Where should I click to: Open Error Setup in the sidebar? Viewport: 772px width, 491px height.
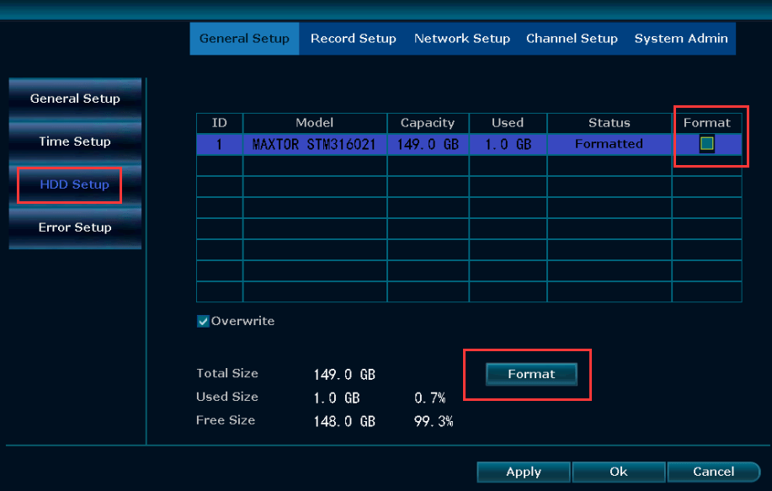tap(75, 227)
